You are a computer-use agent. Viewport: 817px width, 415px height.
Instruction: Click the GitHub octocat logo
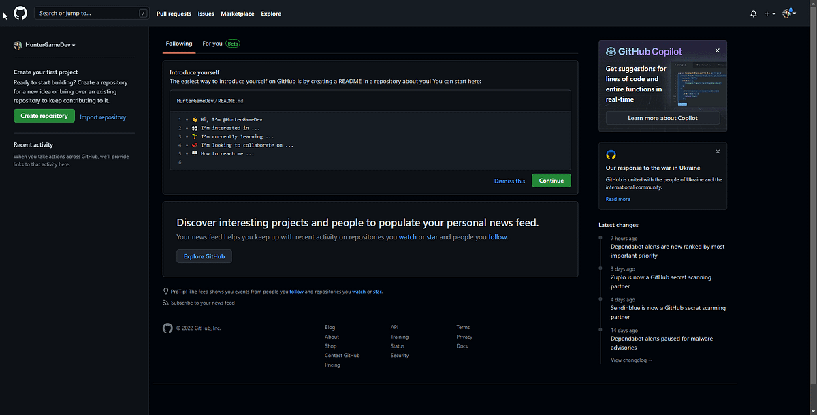(x=20, y=13)
